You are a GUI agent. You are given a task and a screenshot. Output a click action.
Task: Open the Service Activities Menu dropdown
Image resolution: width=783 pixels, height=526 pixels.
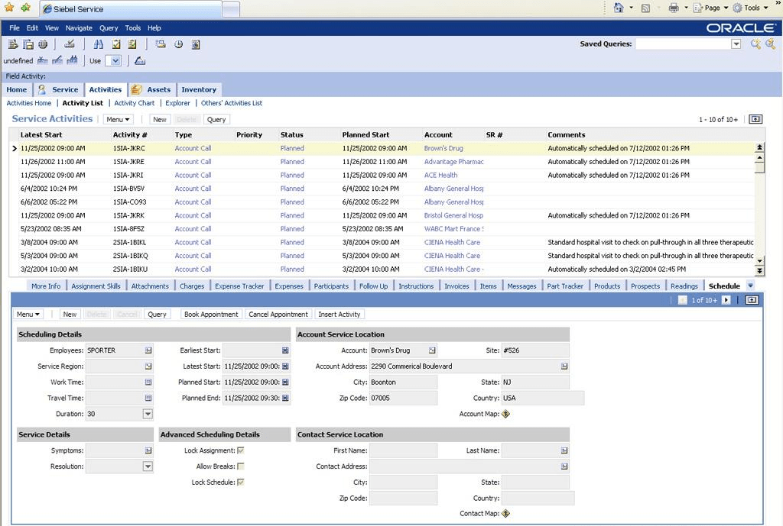pyautogui.click(x=118, y=120)
